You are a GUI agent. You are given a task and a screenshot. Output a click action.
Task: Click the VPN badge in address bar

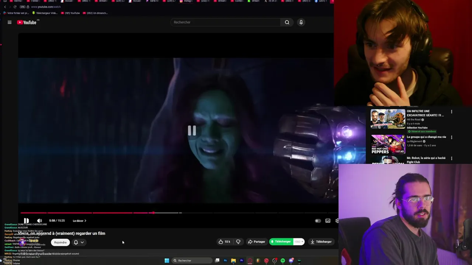tap(23, 7)
